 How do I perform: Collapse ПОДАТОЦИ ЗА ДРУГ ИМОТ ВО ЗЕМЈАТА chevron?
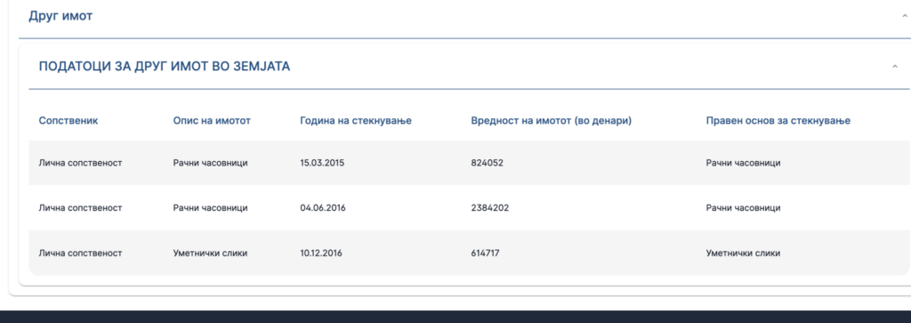[895, 67]
